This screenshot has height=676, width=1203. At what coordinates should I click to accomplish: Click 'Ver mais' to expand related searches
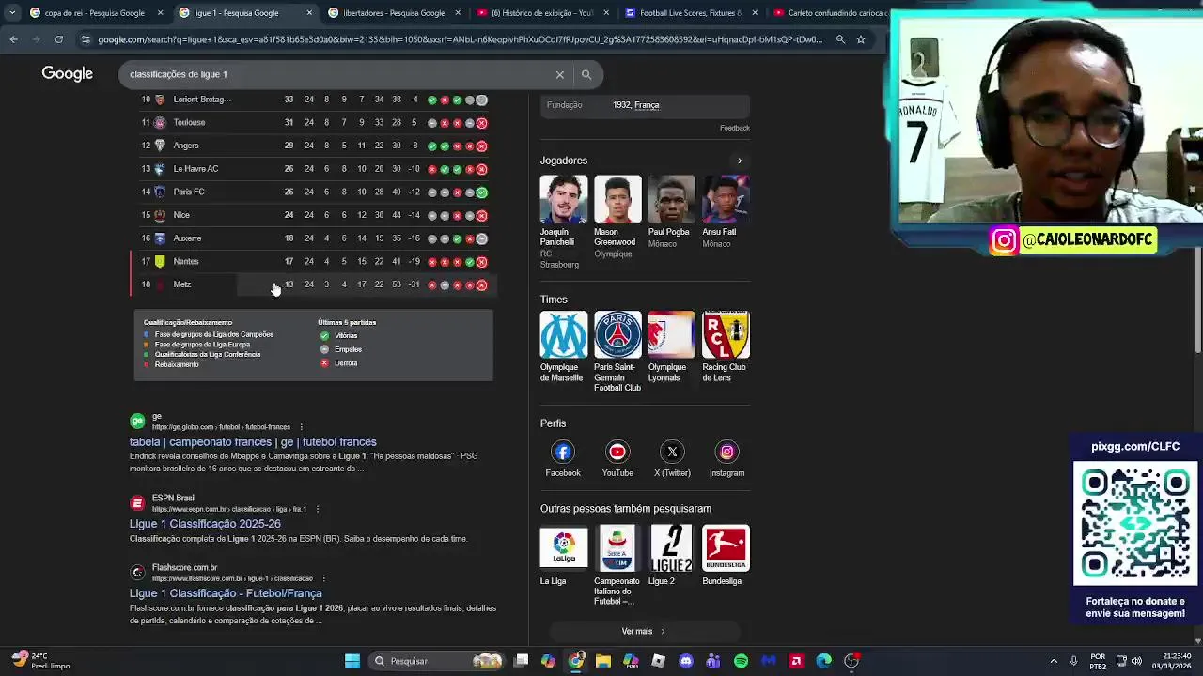[644, 631]
